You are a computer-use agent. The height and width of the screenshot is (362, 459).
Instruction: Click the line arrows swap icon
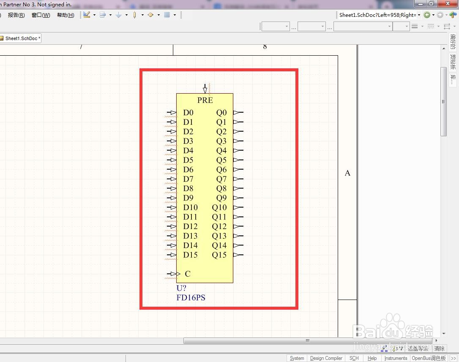pyautogui.click(x=447, y=26)
